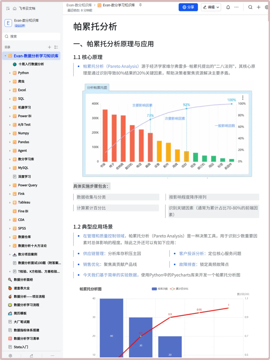The height and width of the screenshot is (360, 270).
Task: Open the 深度学习 document
Action: point(24,177)
